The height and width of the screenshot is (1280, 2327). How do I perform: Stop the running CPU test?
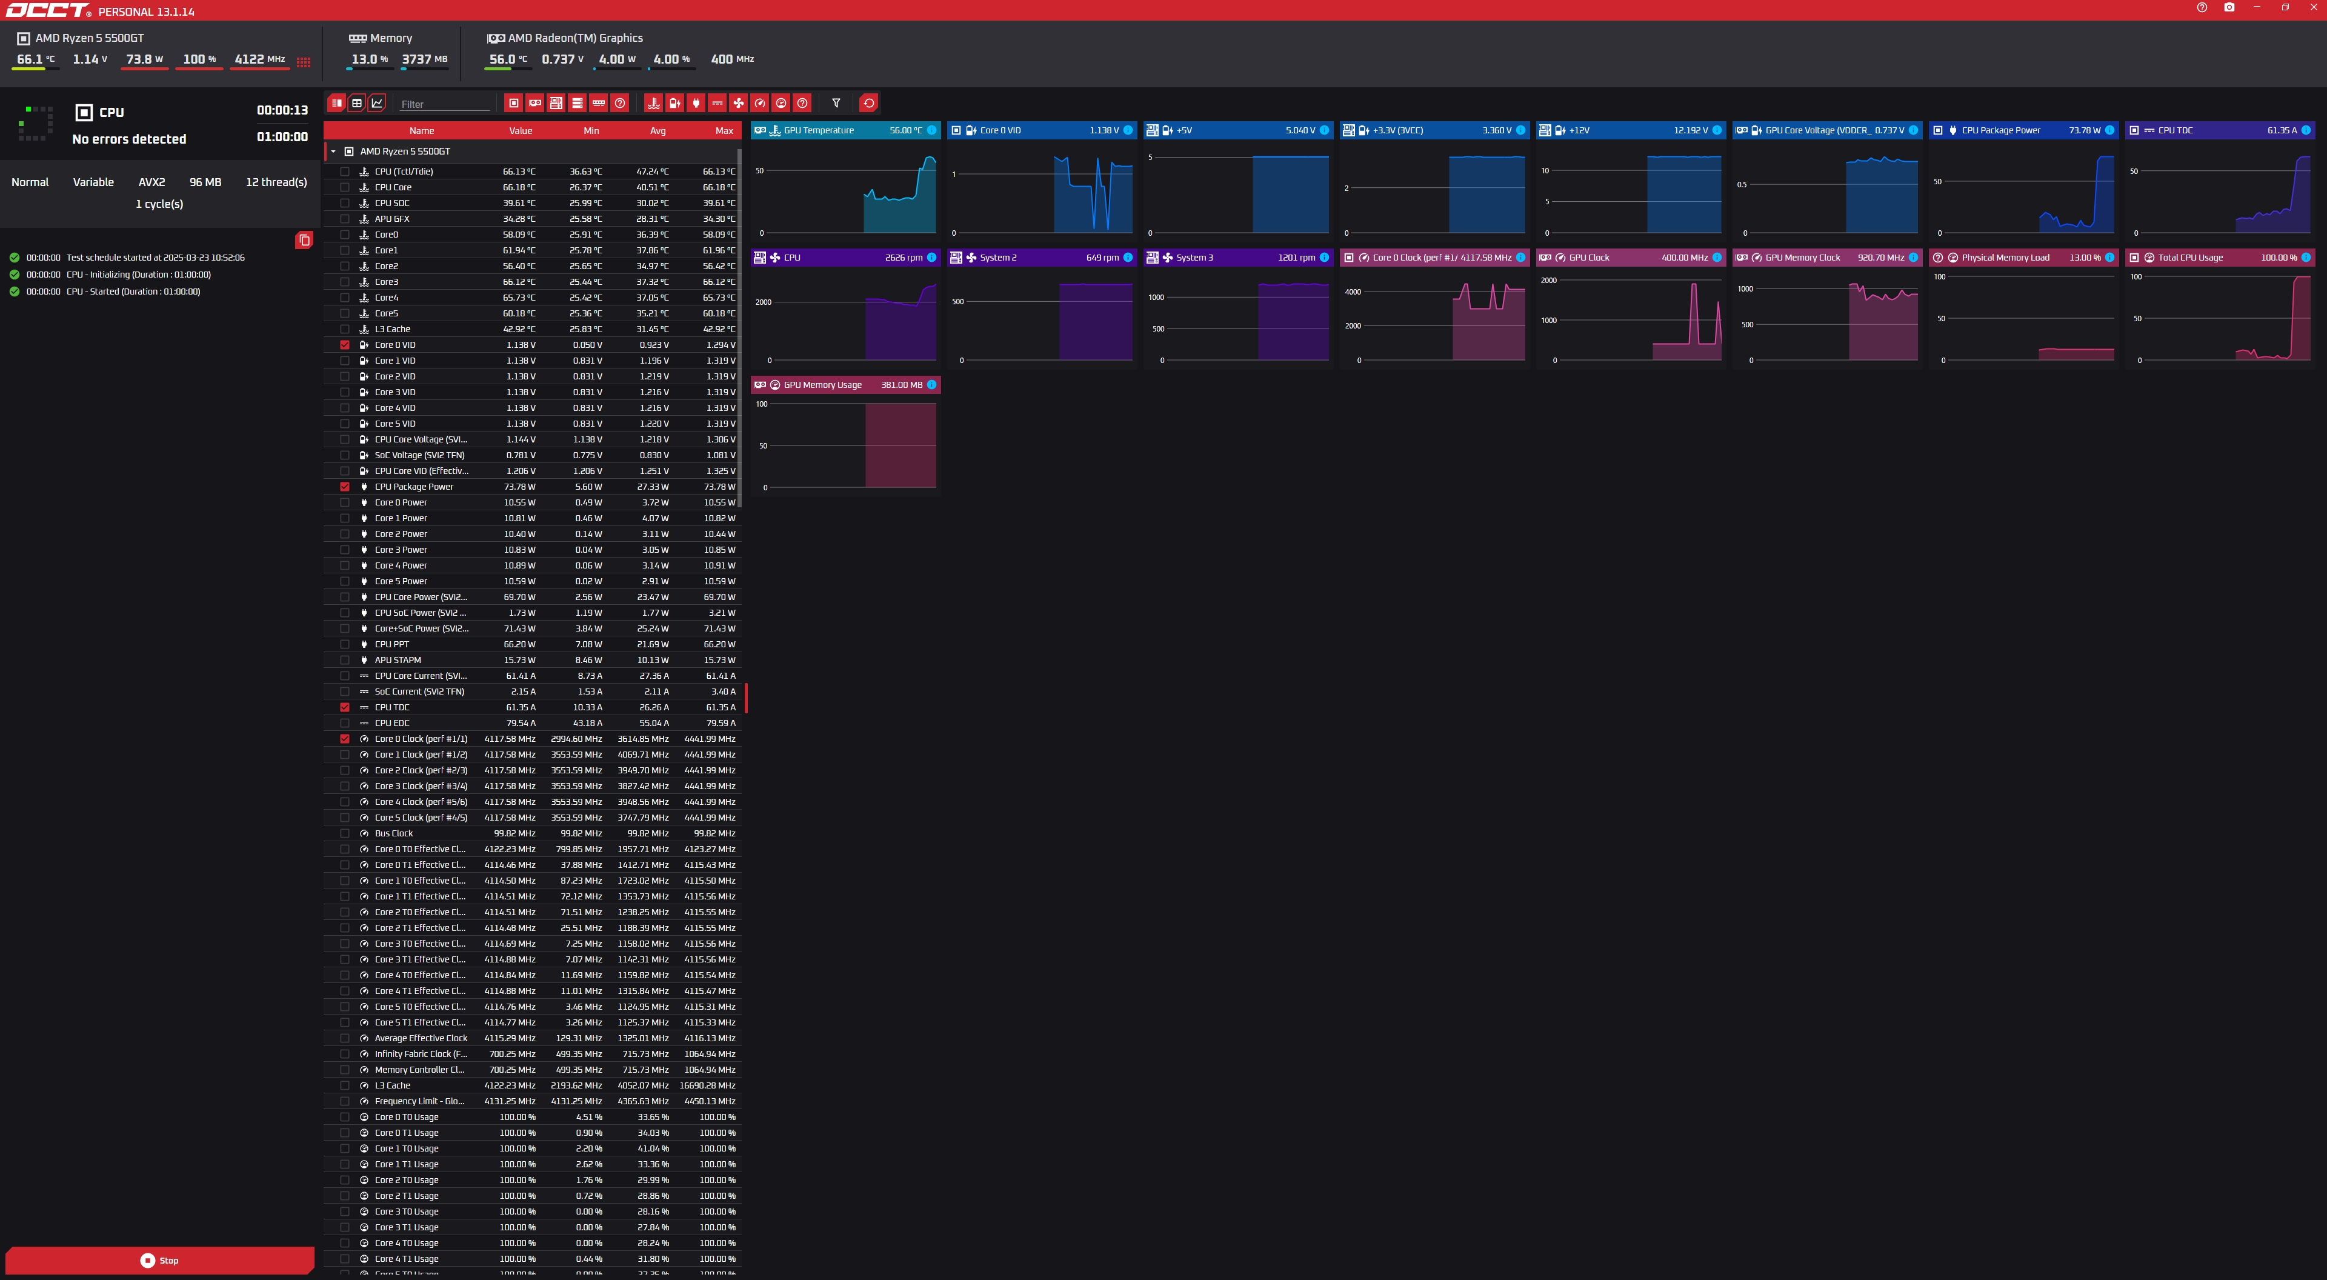click(x=160, y=1260)
